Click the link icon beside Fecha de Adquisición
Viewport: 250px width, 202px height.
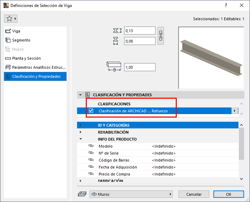91,167
